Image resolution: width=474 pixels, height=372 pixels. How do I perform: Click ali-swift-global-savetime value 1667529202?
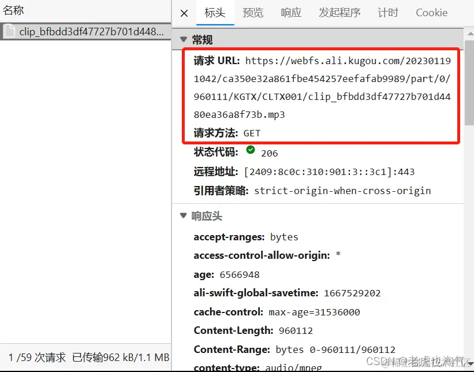pyautogui.click(x=352, y=293)
